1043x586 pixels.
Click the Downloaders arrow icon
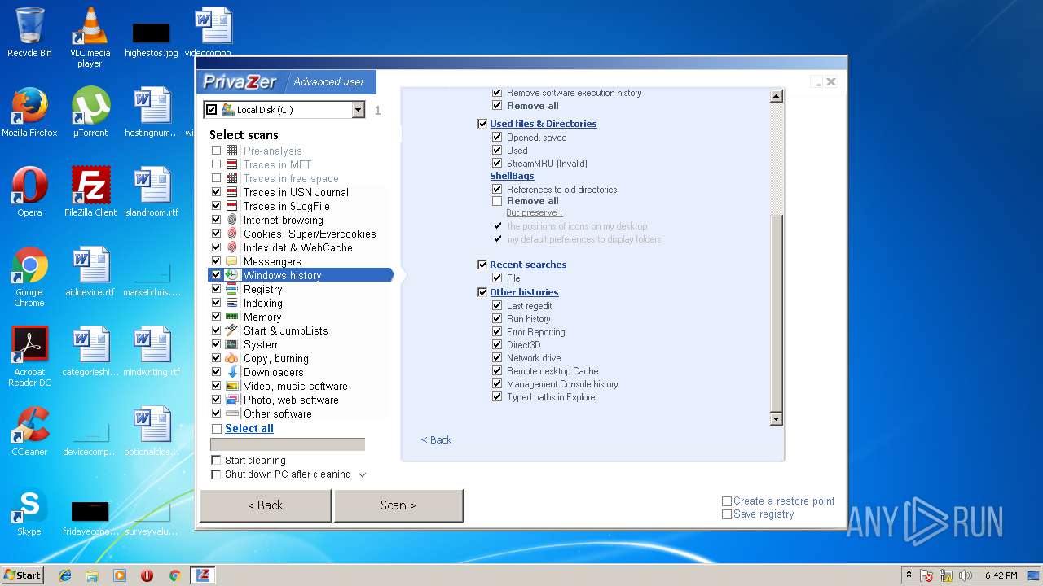tap(232, 372)
